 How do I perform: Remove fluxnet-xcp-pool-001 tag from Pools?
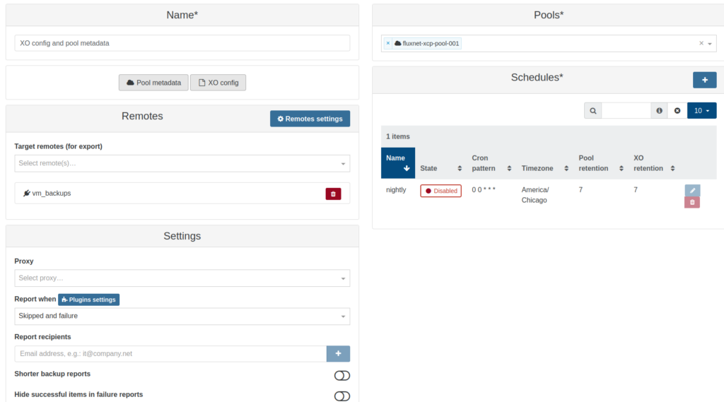[388, 43]
